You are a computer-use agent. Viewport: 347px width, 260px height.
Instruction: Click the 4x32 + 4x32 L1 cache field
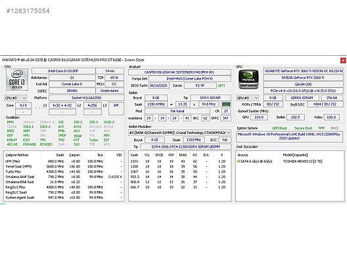62,106
